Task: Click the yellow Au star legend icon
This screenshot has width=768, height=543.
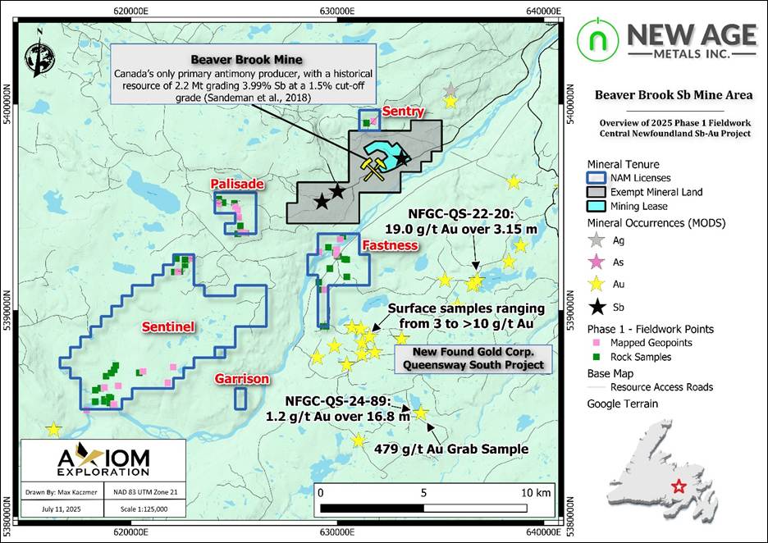Action: click(595, 282)
